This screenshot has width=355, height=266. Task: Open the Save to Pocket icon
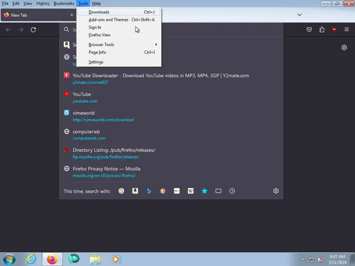coord(309,29)
